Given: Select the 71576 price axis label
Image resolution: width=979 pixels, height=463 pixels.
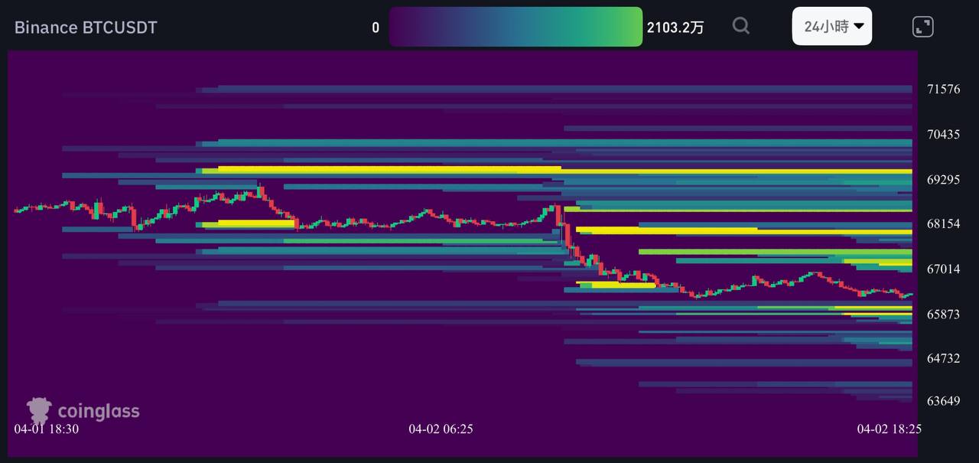Looking at the screenshot, I should tap(942, 90).
